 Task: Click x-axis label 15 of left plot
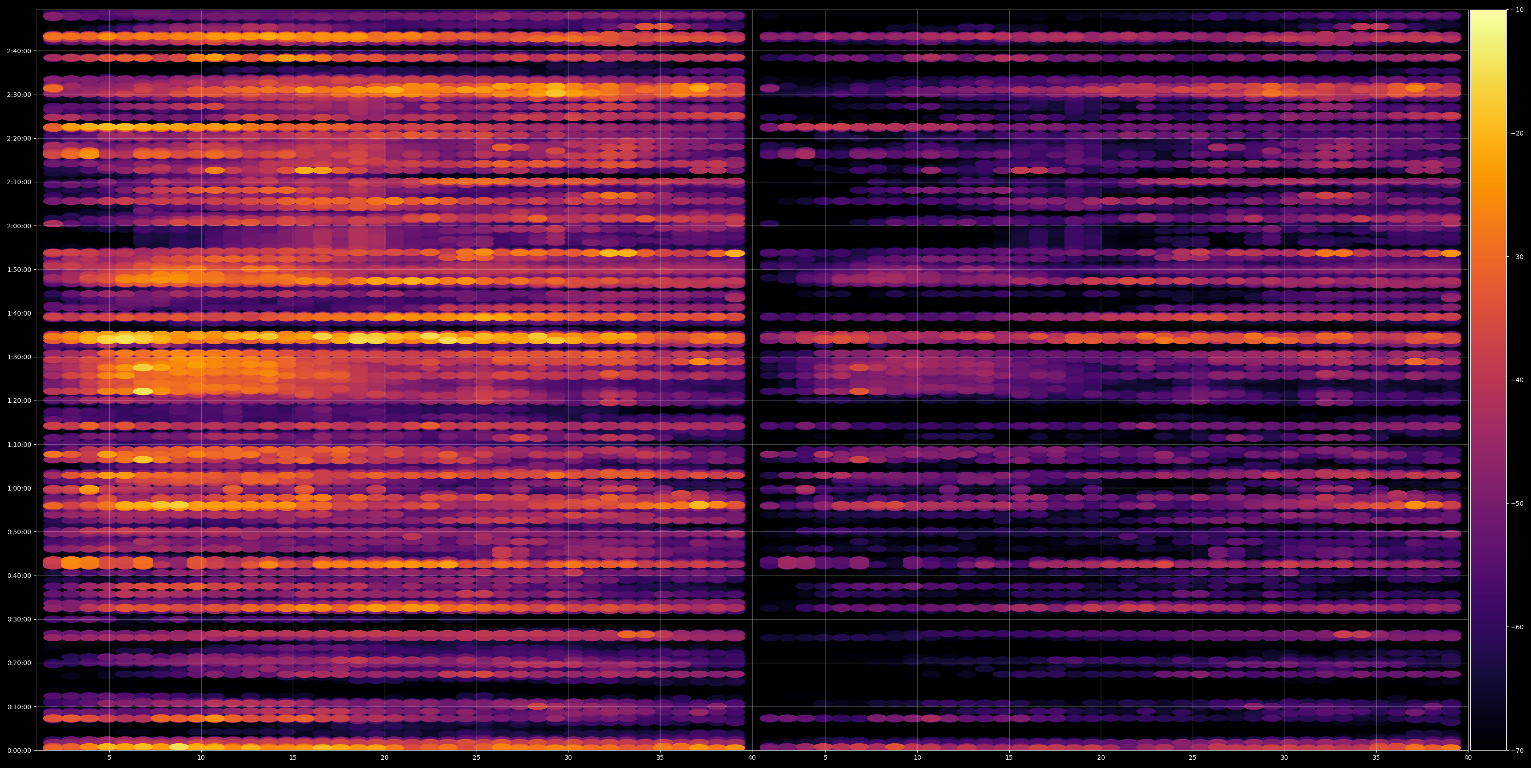pos(293,758)
